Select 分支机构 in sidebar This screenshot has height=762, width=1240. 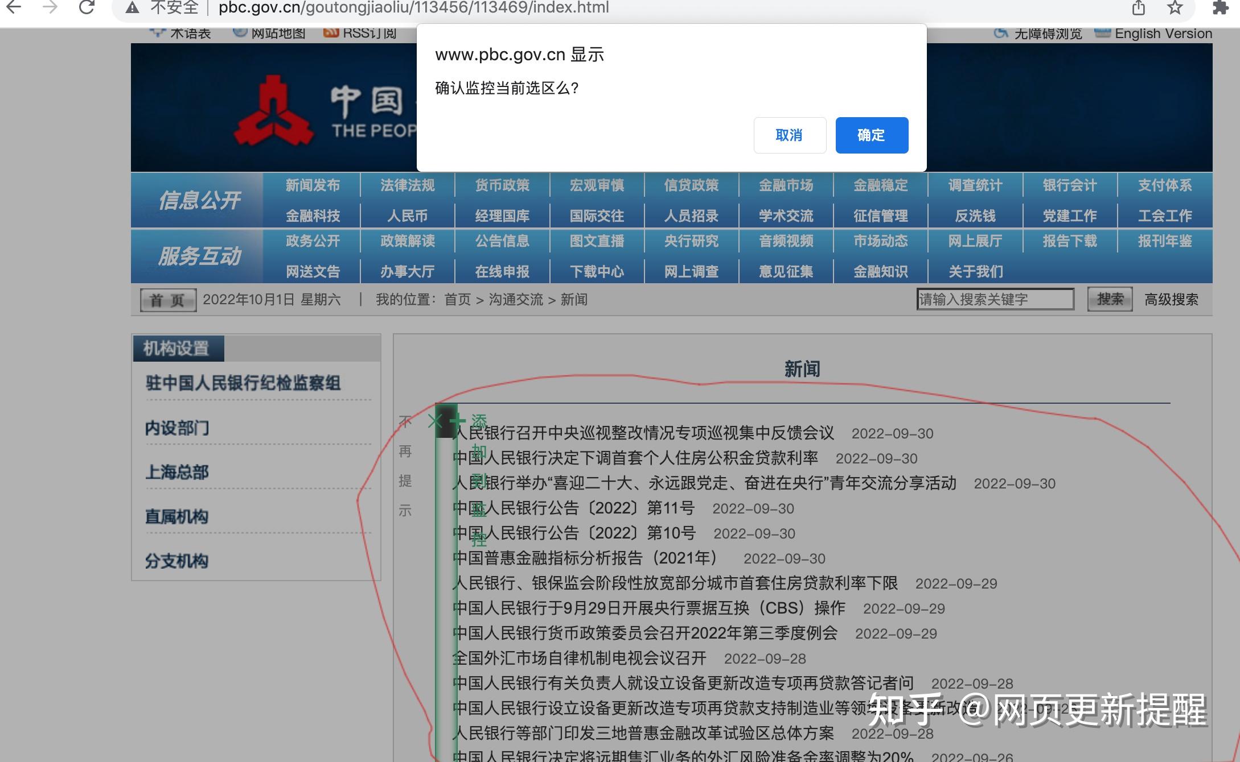pyautogui.click(x=177, y=561)
